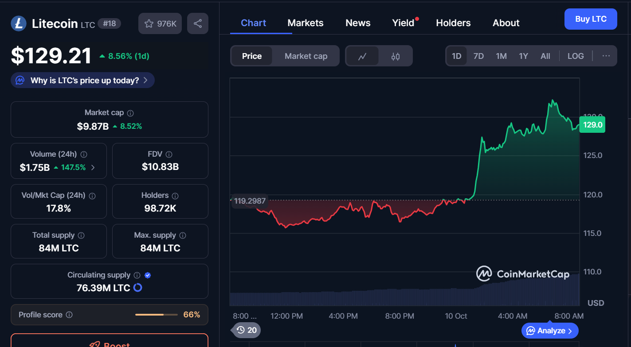Screen dimensions: 631x347
Task: Open the Holders tab
Action: (453, 23)
